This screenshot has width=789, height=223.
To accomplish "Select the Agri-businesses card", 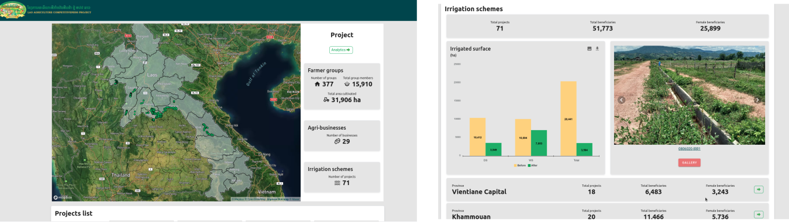I will pyautogui.click(x=342, y=135).
